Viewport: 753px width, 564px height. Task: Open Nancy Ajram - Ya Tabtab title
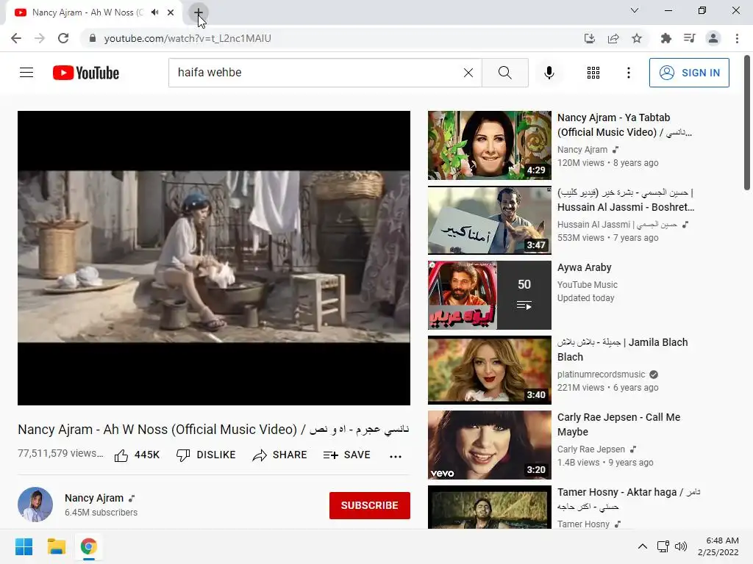click(x=624, y=125)
